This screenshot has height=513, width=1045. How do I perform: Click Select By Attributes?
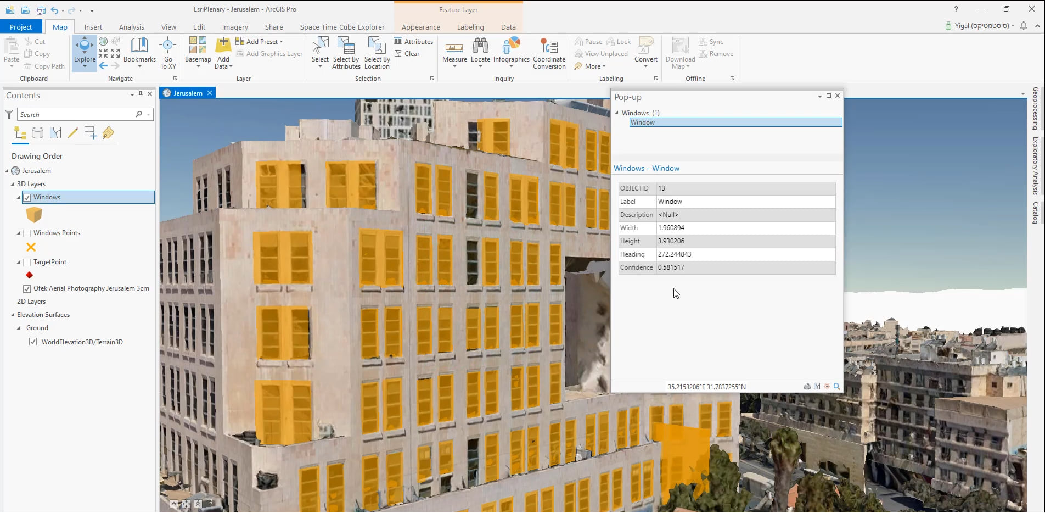(346, 53)
